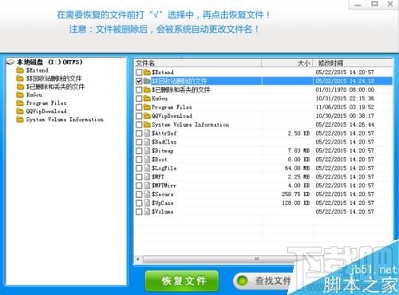Select 本地磁盘 (I:) (NTFS) tree root
This screenshot has height=295, width=399.
tap(49, 62)
